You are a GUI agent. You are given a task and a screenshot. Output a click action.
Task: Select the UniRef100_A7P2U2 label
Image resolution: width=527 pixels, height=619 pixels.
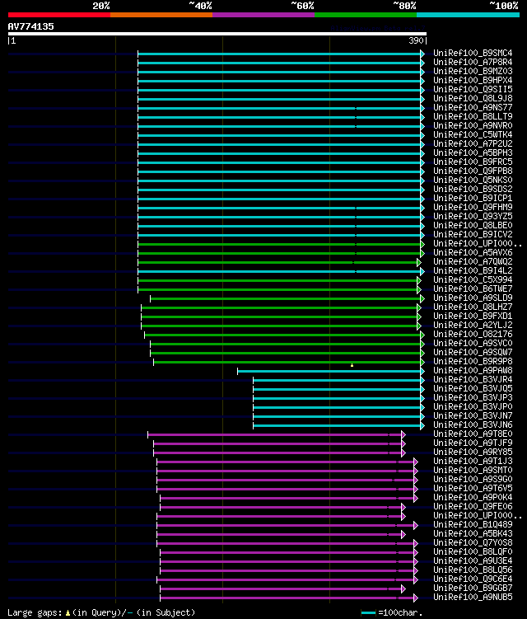pos(473,143)
